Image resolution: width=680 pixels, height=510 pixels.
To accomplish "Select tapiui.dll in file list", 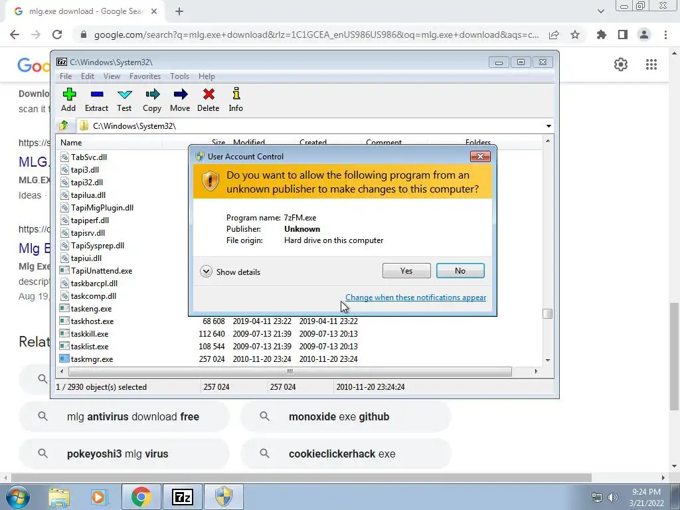I will click(86, 258).
